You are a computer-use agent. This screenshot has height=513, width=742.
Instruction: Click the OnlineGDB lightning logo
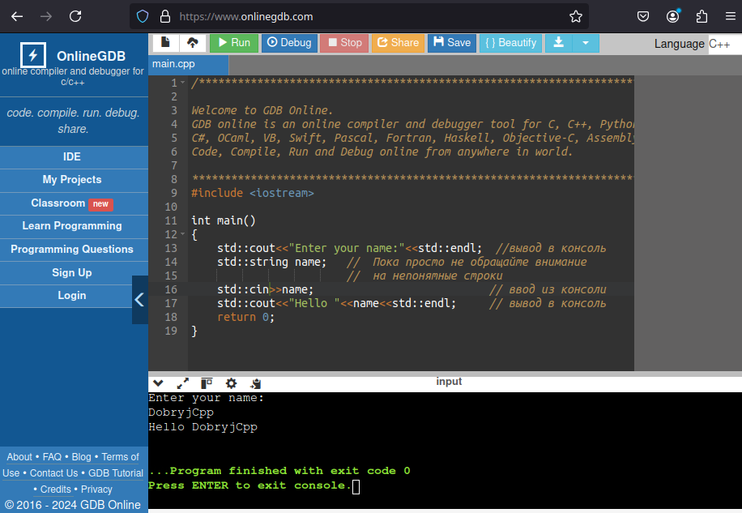(x=33, y=55)
